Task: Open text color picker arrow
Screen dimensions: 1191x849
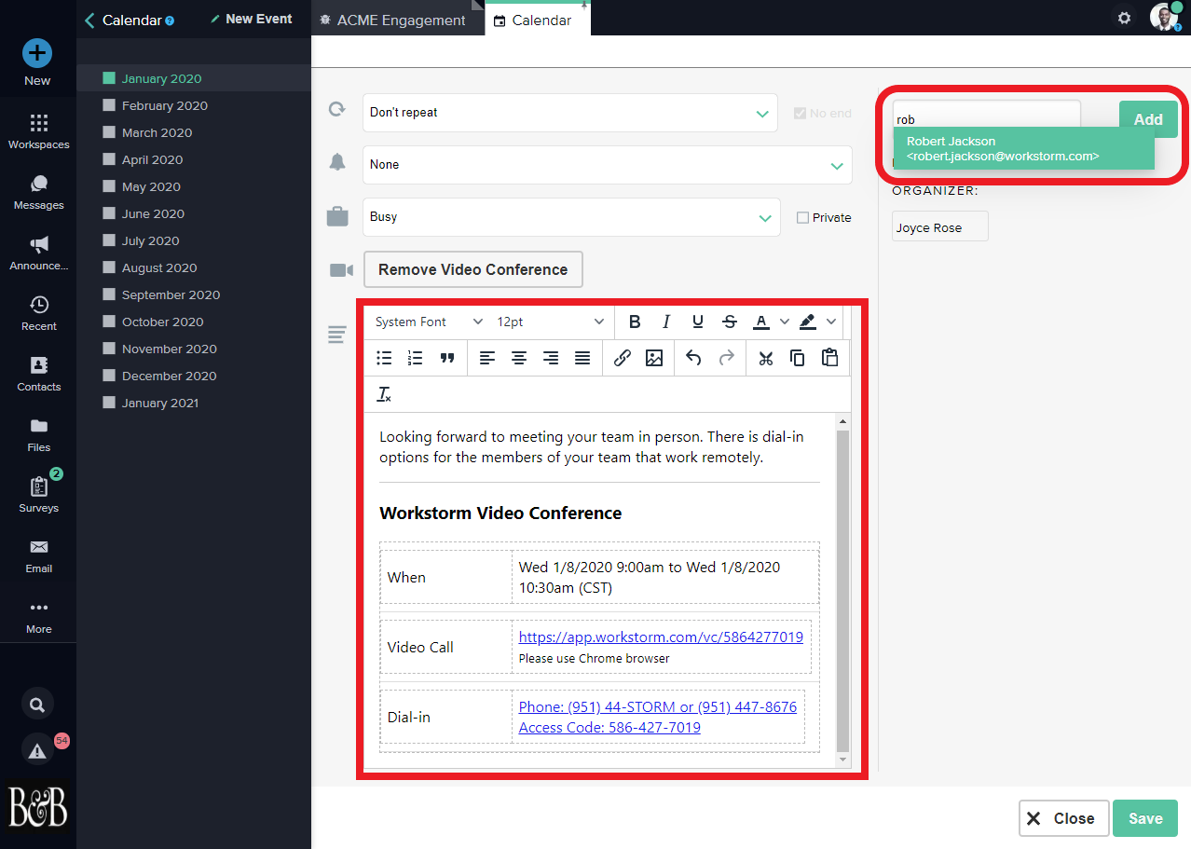Action: (784, 322)
